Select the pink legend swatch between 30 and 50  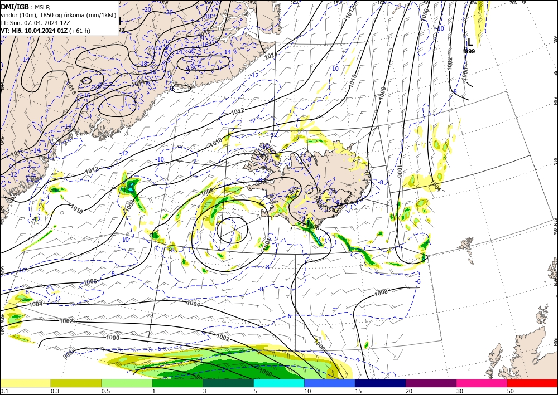(x=482, y=383)
